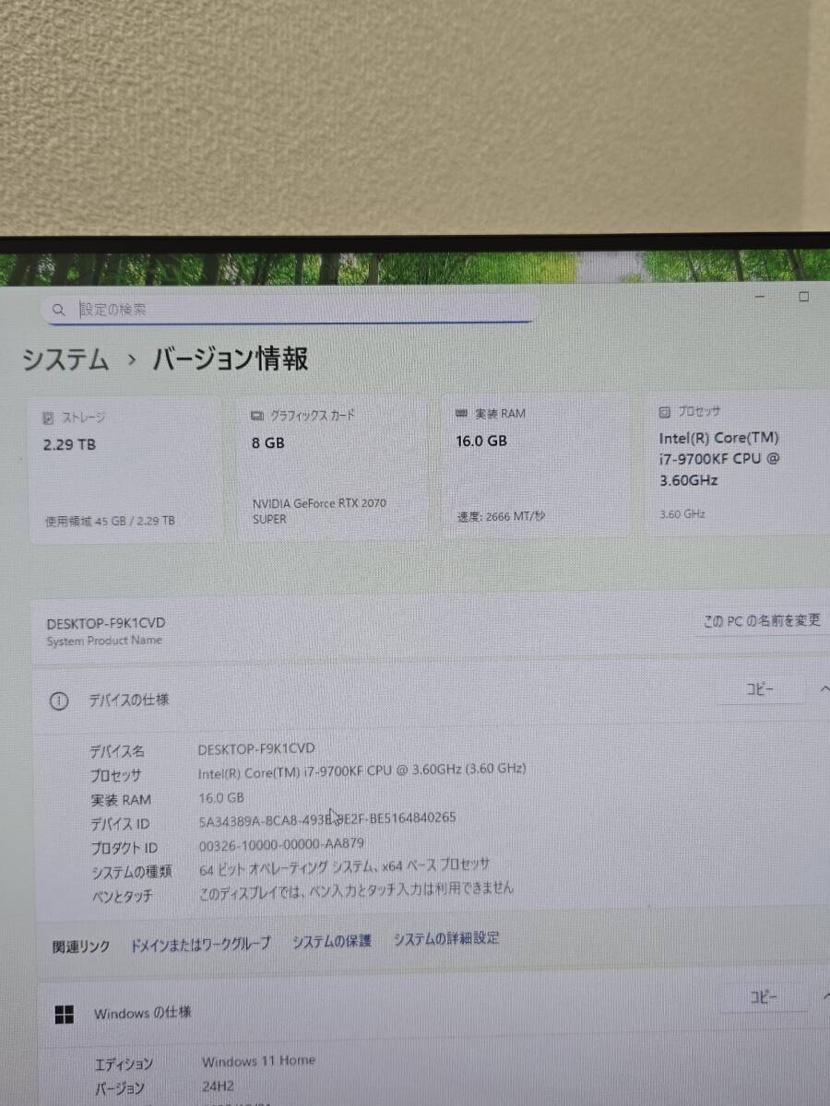The height and width of the screenshot is (1106, 830).
Task: Maximize the settings window
Action: (803, 297)
